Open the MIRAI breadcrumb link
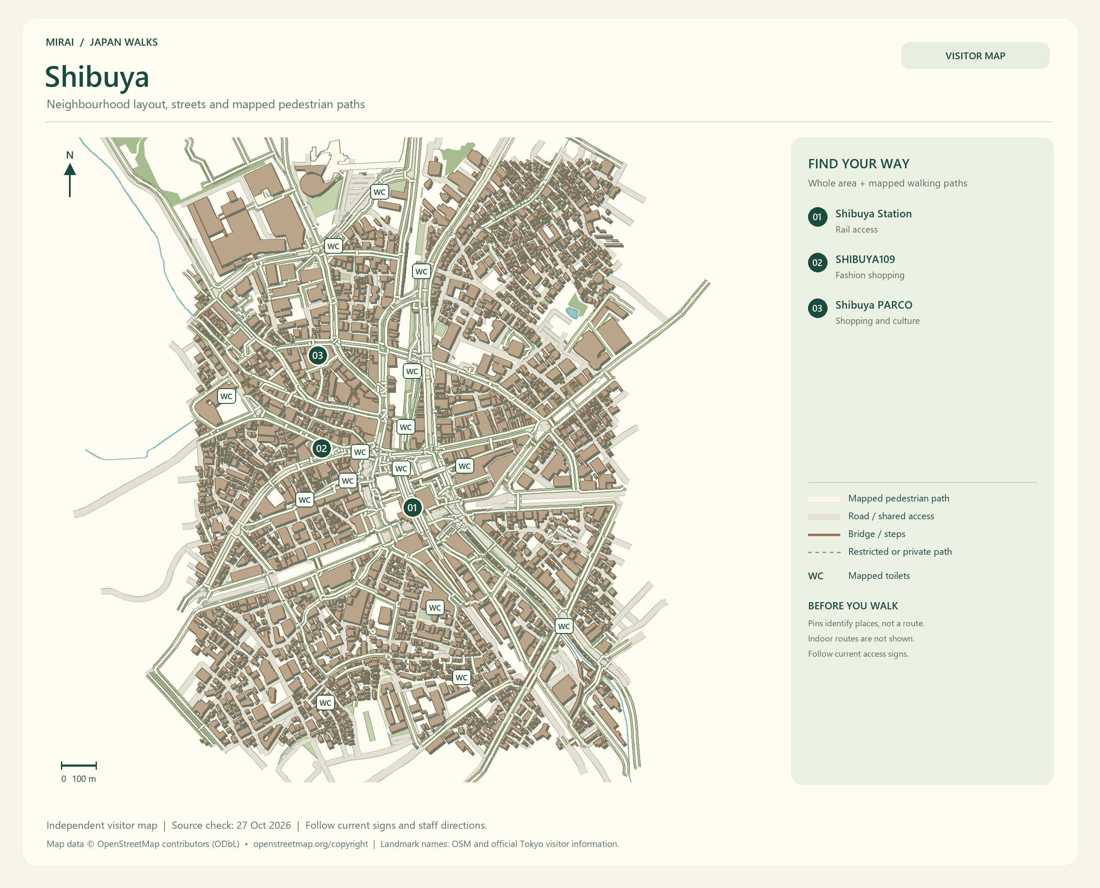Image resolution: width=1100 pixels, height=888 pixels. (60, 42)
